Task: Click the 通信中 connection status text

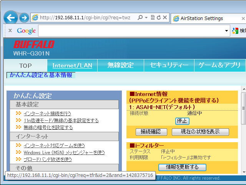Action: click(194, 113)
